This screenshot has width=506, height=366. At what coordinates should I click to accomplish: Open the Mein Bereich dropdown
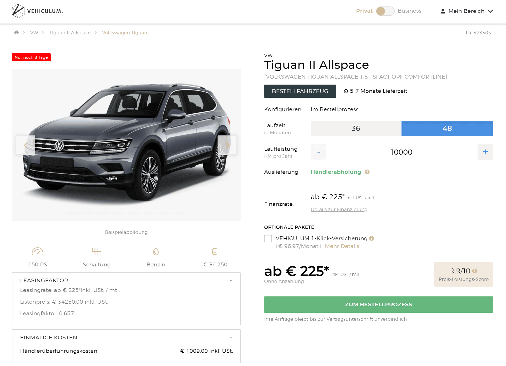point(467,11)
